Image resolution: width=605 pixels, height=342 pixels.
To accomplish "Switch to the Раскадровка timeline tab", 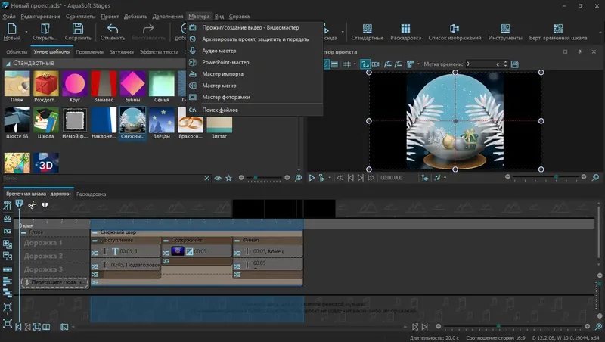I will (92, 194).
